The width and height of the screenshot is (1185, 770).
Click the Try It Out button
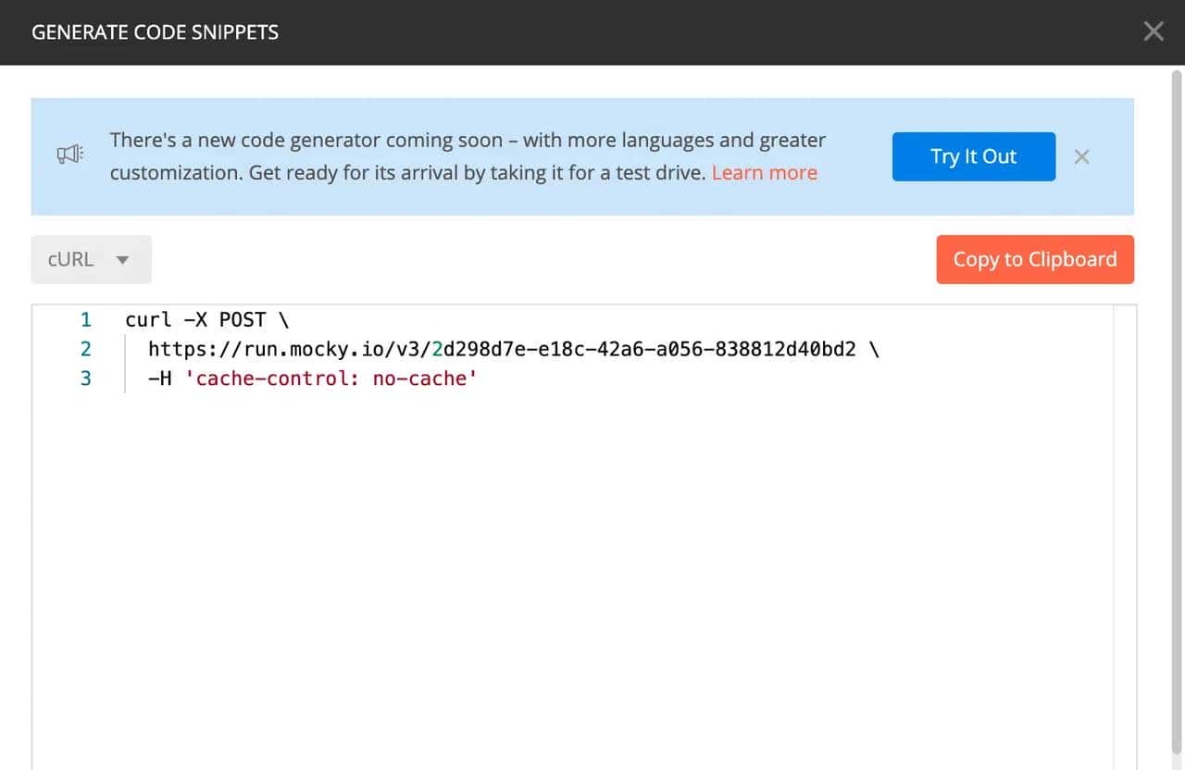(973, 156)
